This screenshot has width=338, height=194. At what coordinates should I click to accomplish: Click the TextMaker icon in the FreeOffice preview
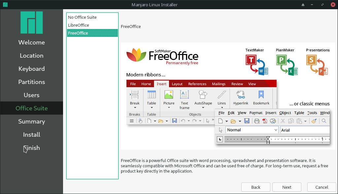coord(256,65)
